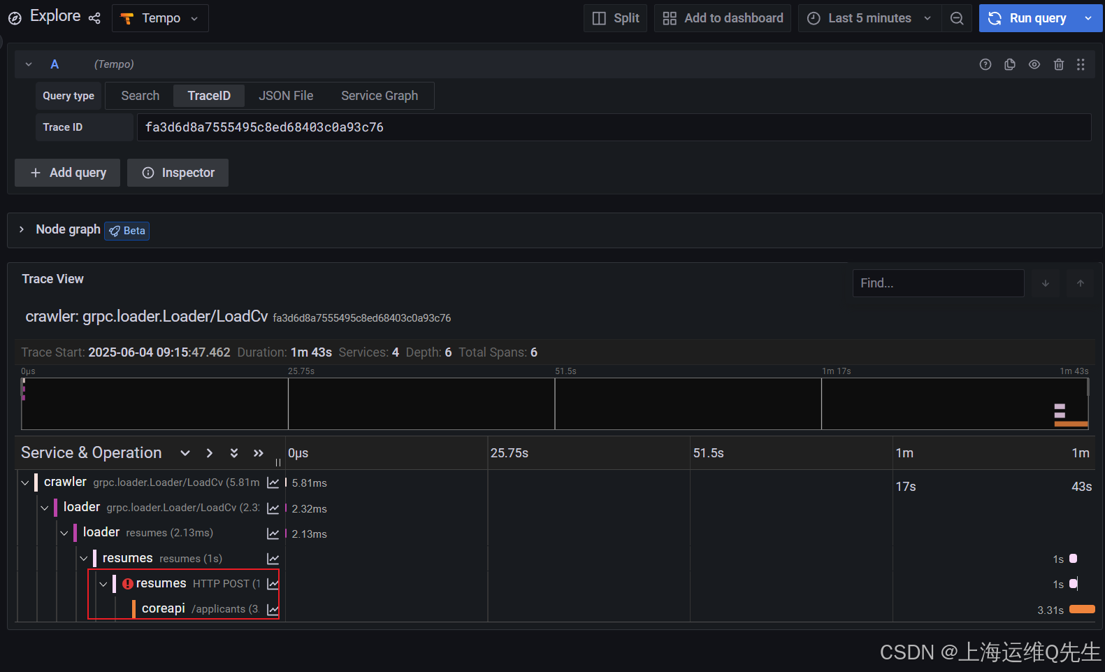Zoom out the time range
The height and width of the screenshot is (672, 1105).
pyautogui.click(x=957, y=18)
